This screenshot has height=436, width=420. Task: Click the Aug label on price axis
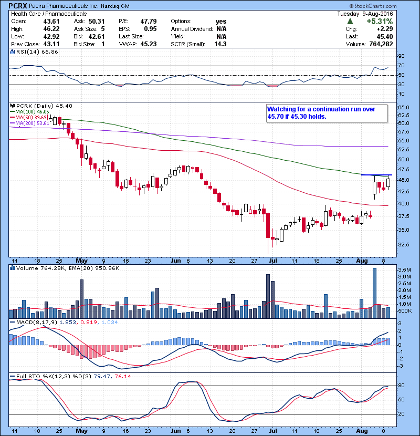[362, 261]
